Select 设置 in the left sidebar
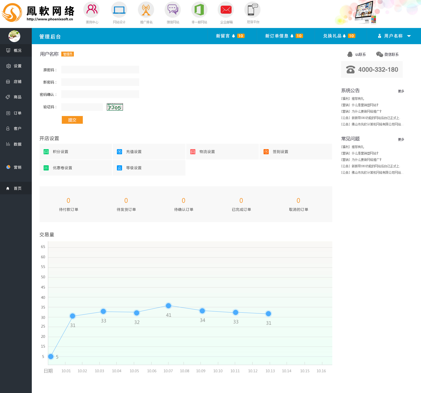 tap(16, 66)
